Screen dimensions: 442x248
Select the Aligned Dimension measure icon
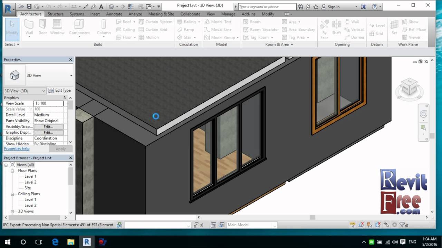point(86,7)
